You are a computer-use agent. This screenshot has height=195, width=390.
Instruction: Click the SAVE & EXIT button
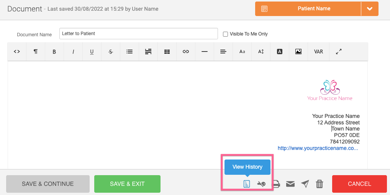(x=127, y=184)
